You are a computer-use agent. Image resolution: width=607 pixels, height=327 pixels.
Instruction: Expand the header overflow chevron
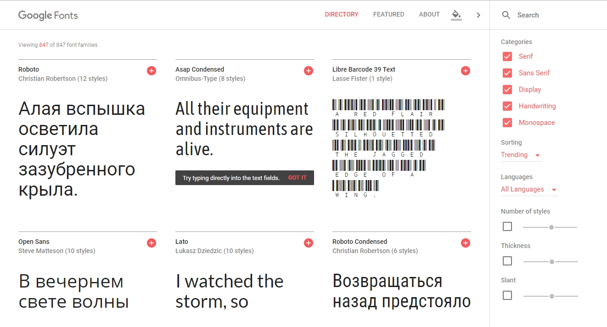[478, 15]
